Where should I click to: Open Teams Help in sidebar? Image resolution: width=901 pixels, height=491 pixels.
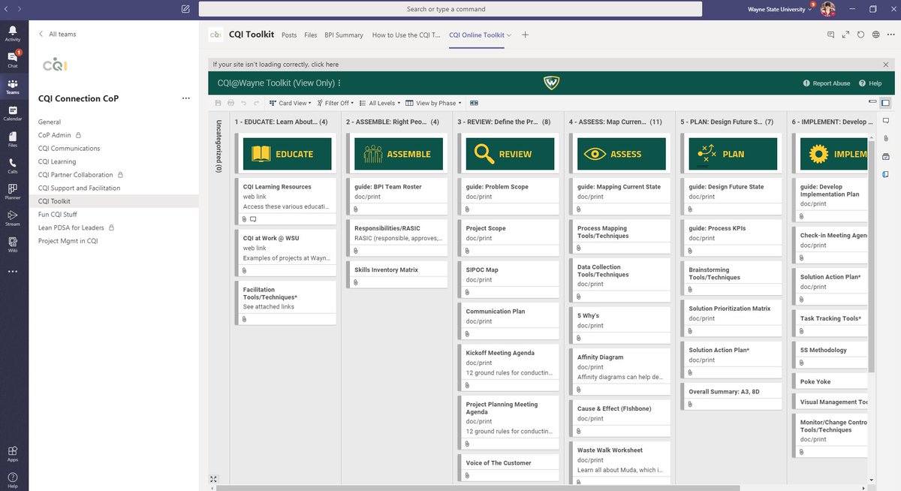coord(13,479)
